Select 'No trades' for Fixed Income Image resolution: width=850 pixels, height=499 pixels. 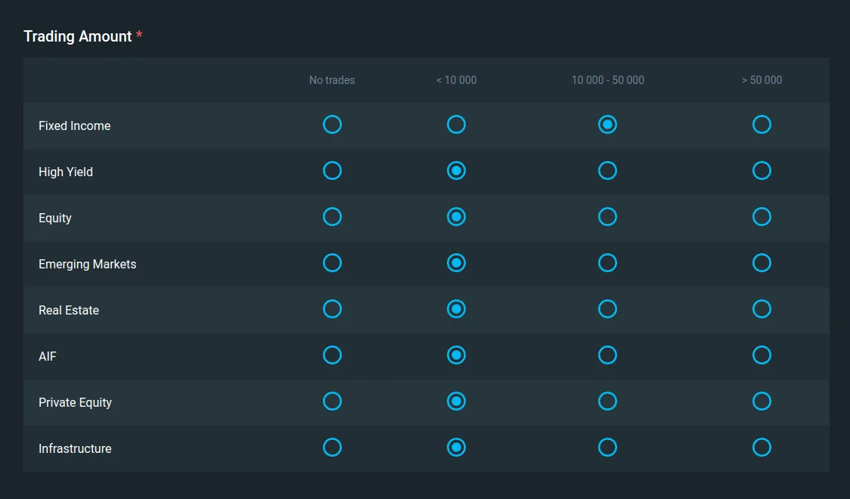tap(332, 125)
